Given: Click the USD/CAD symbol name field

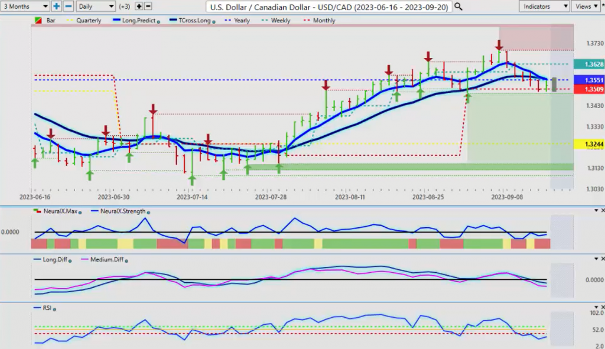Looking at the screenshot, I should pos(329,6).
